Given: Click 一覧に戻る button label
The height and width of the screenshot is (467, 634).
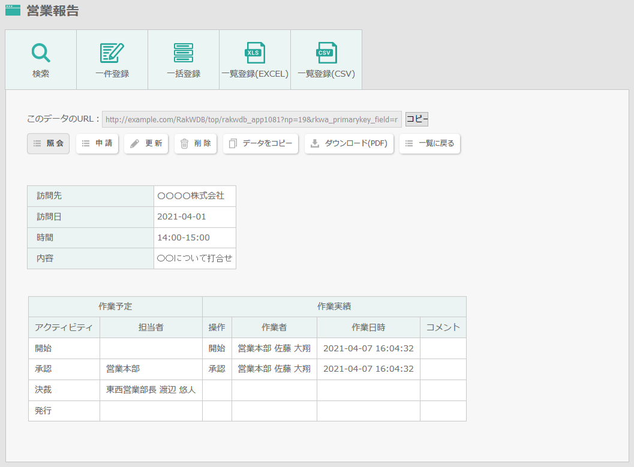Looking at the screenshot, I should (x=436, y=143).
